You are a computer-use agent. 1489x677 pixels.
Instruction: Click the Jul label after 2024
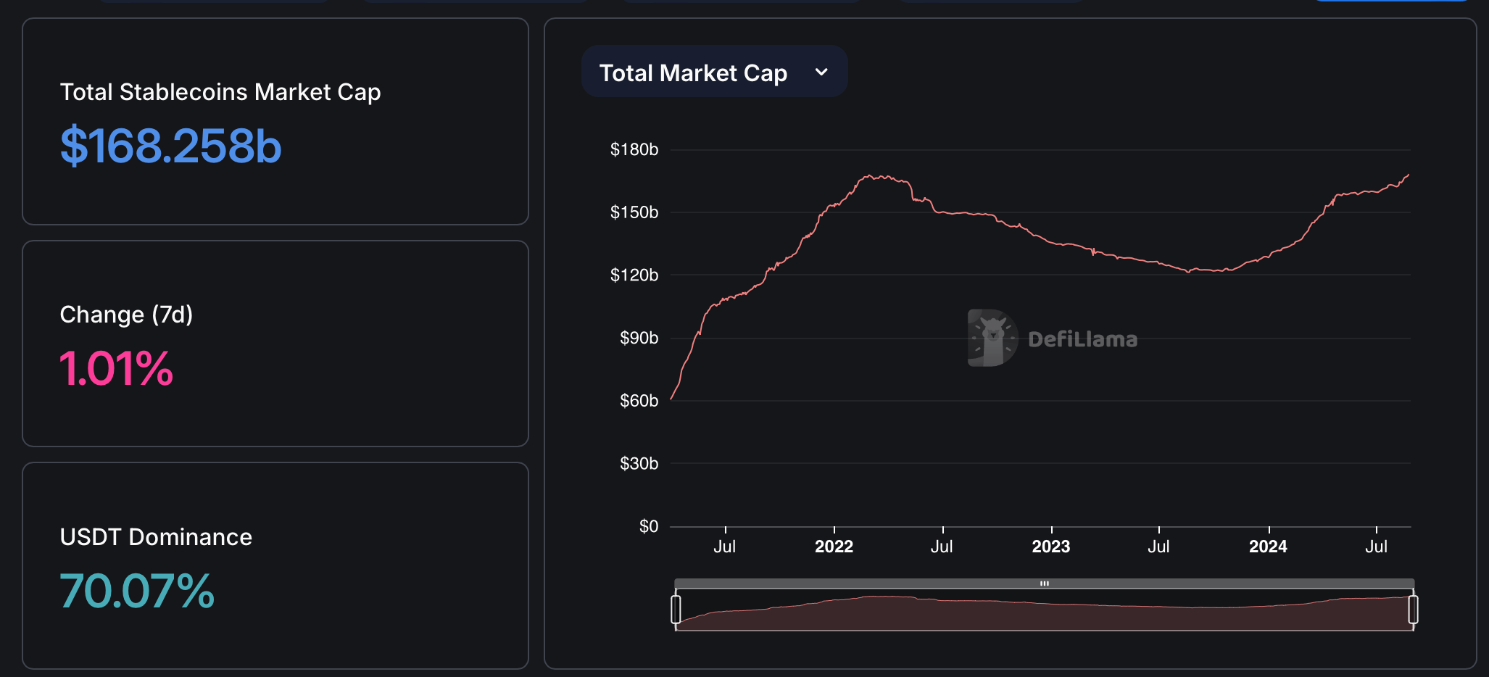tap(1376, 547)
